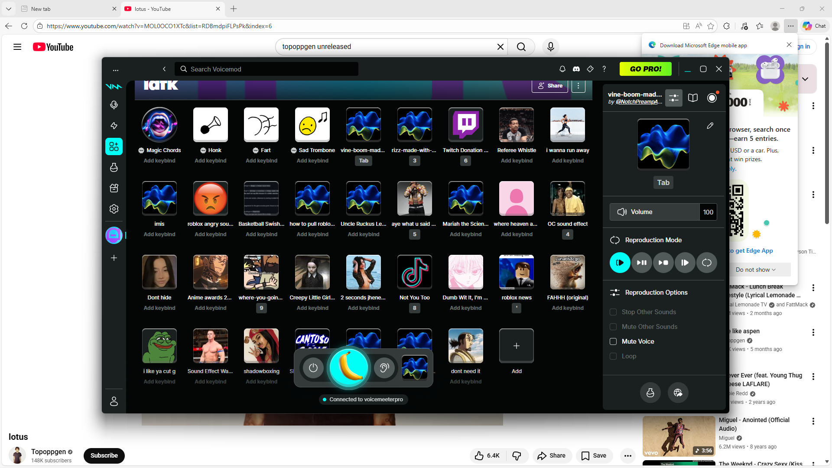Viewport: 832px width, 468px height.
Task: Enable the Mute Voice checkbox
Action: (x=613, y=341)
